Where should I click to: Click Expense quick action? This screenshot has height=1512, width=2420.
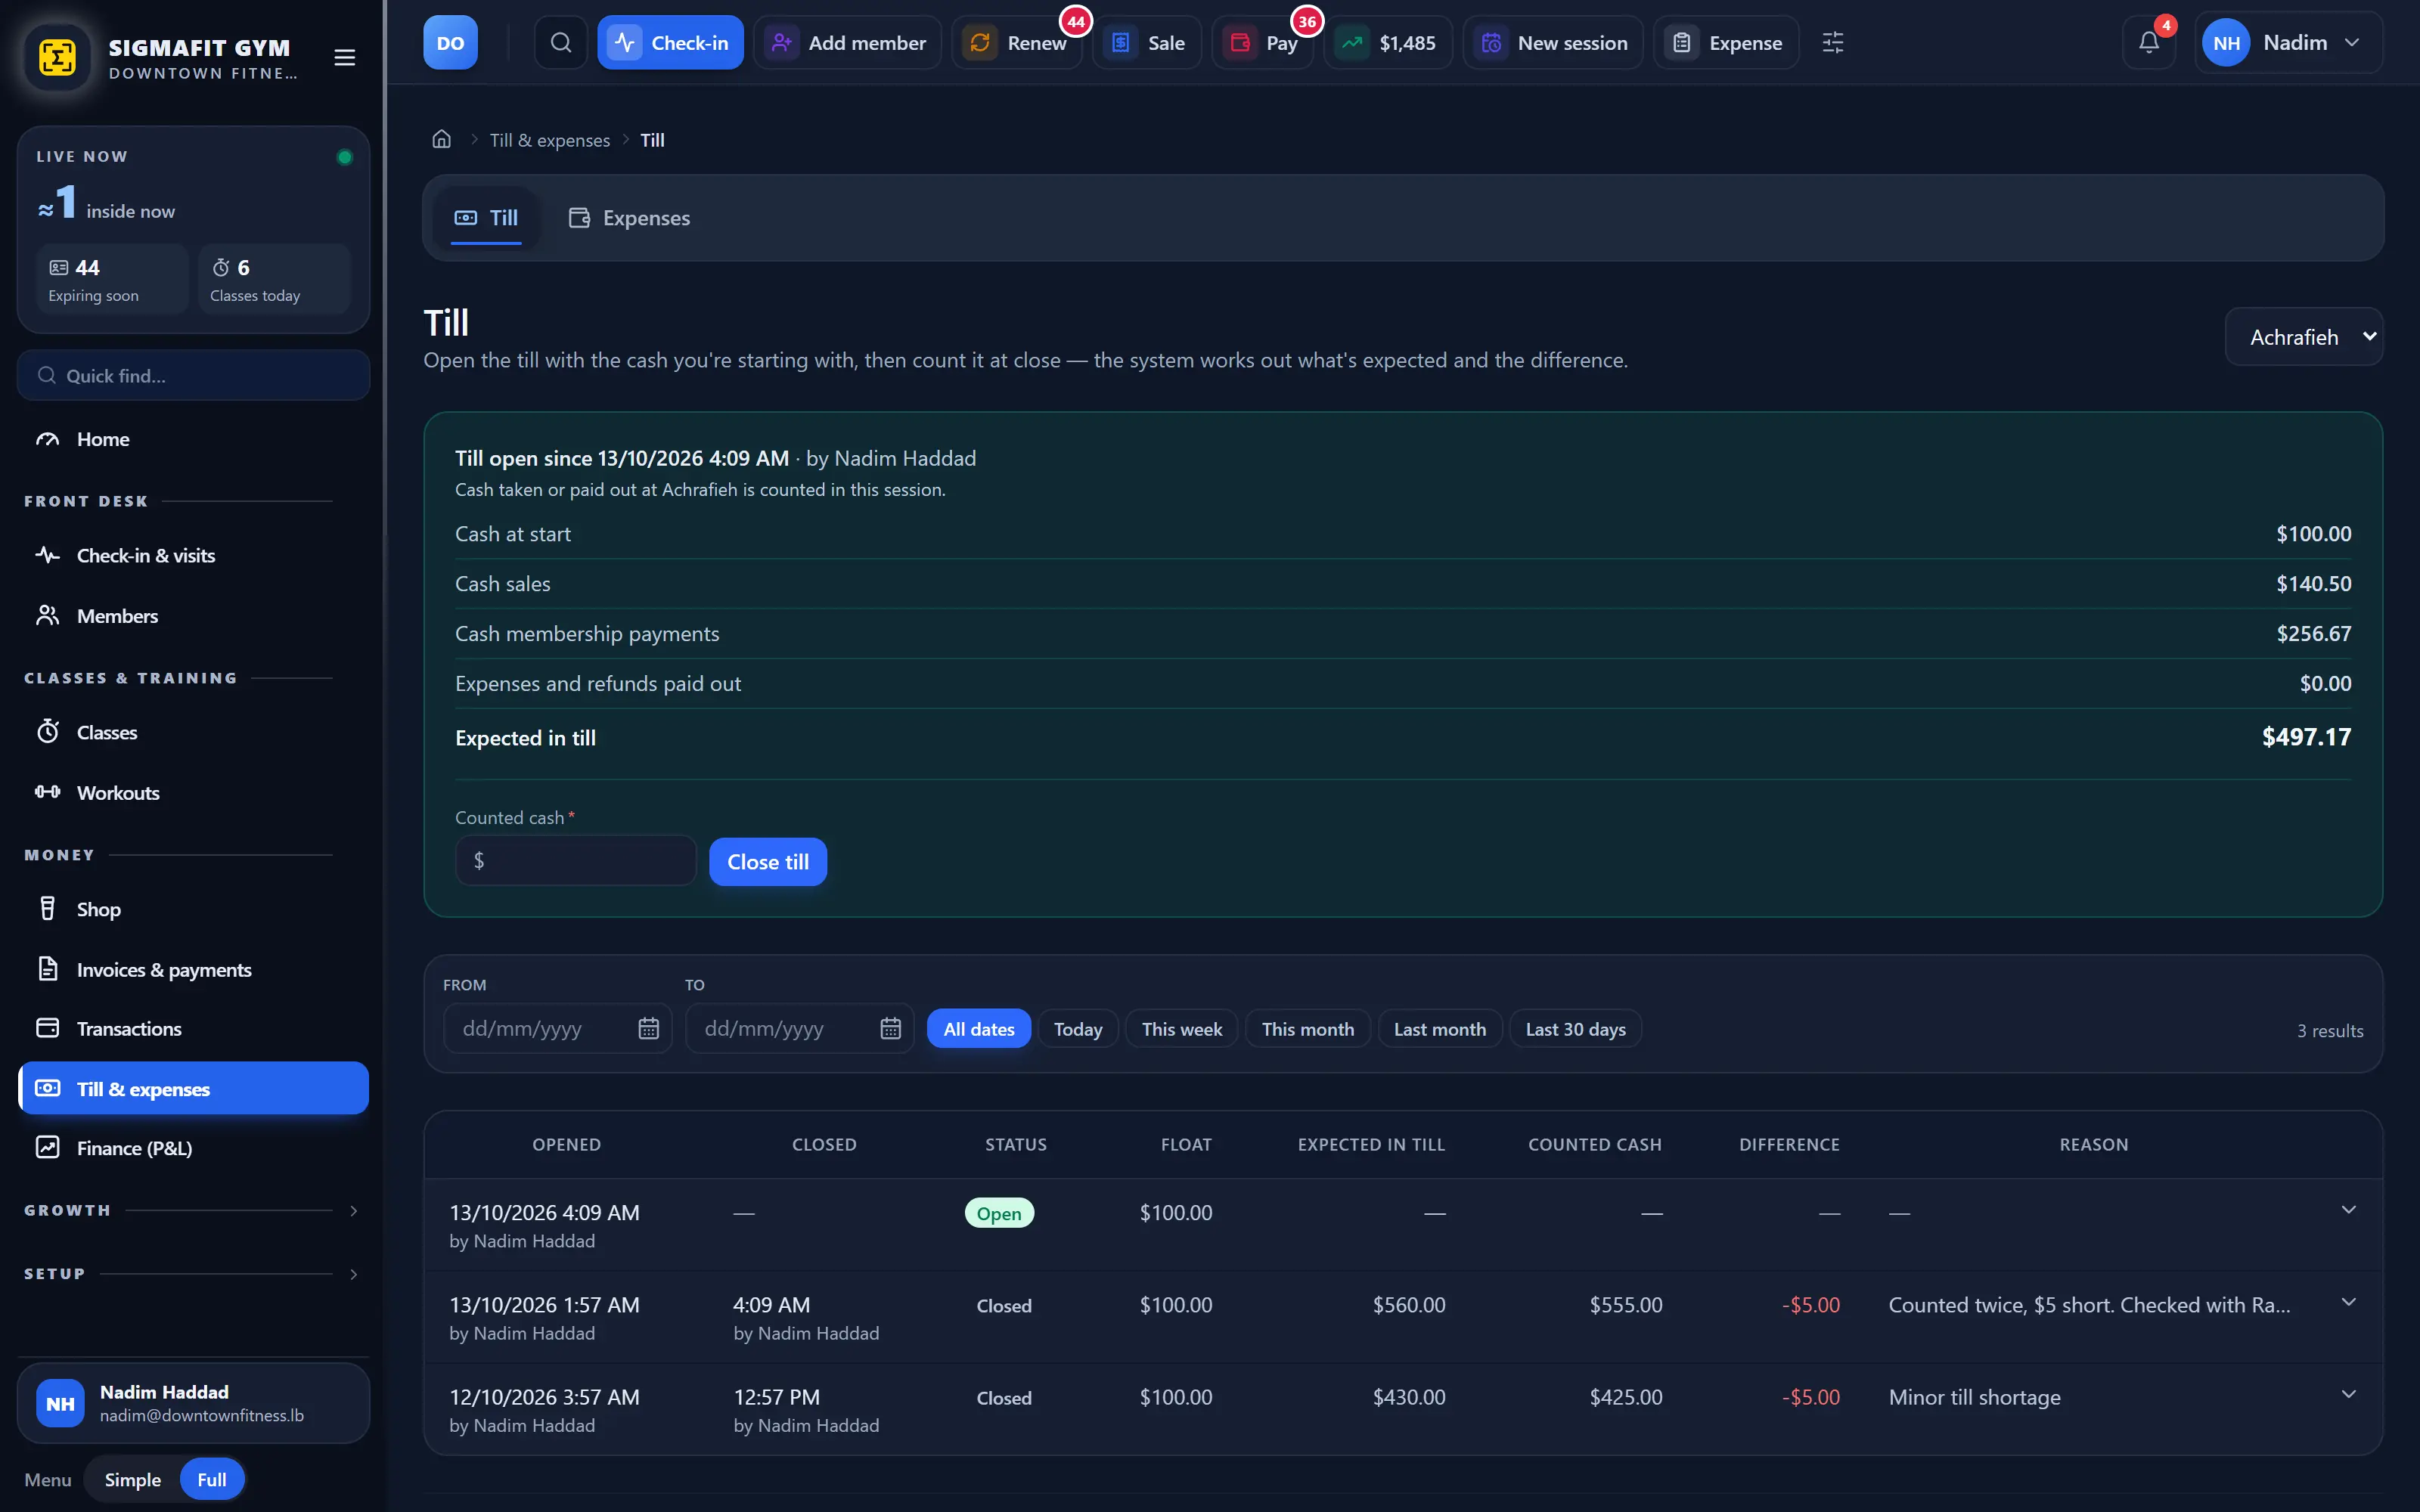point(1726,43)
